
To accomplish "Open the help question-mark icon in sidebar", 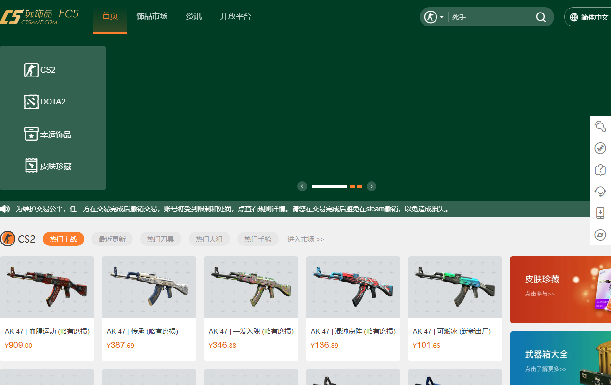I will point(600,169).
